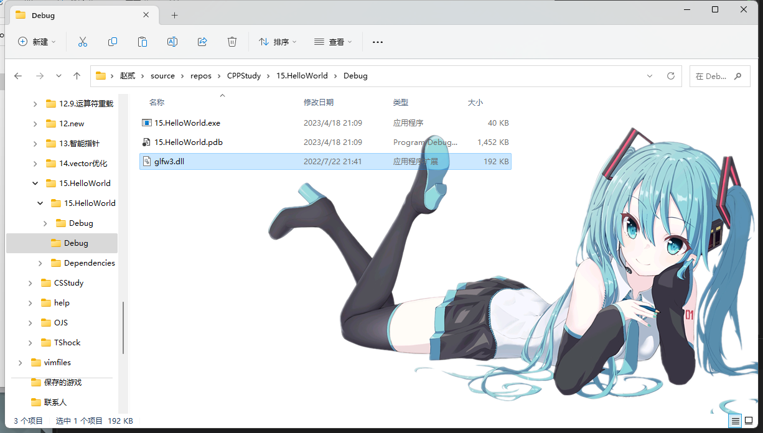
Task: Add a new tab with plus button
Action: (175, 15)
